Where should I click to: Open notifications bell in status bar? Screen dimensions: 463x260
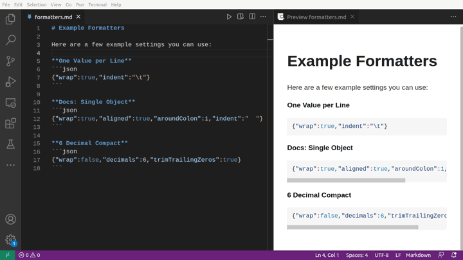454,255
